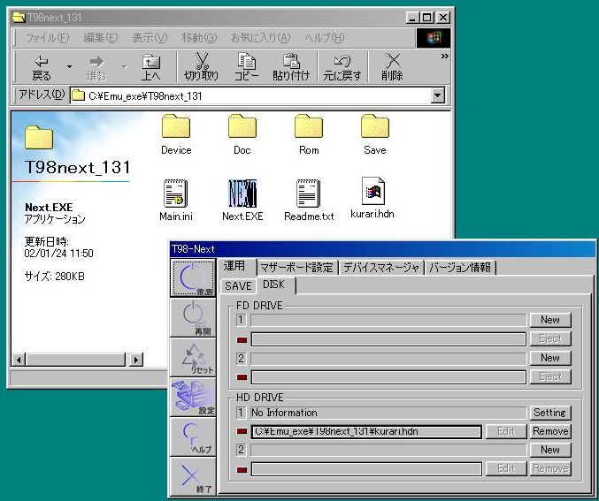
Task: Click the left scroll arrow in Explorer
Action: [19, 360]
